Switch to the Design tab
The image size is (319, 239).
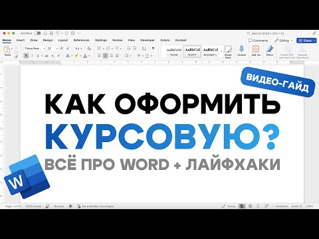(48, 40)
